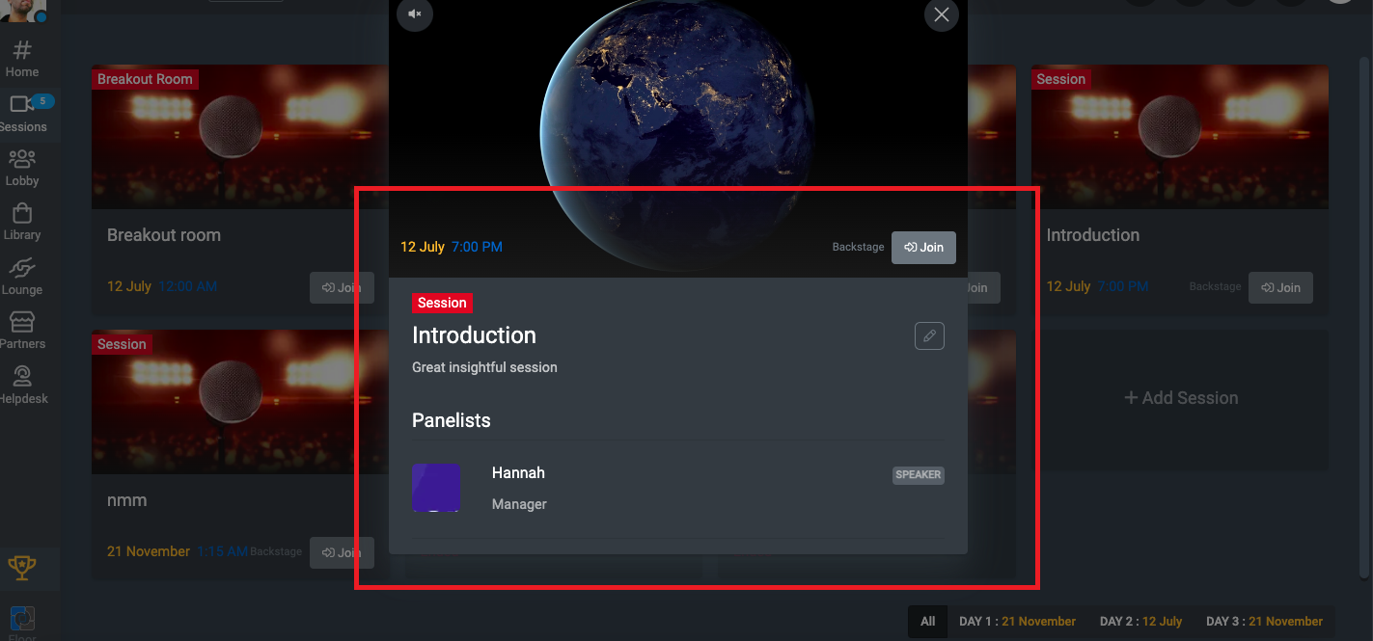The image size is (1373, 641).
Task: Switch to DAY 2 : 12 July
Action: tap(1140, 622)
